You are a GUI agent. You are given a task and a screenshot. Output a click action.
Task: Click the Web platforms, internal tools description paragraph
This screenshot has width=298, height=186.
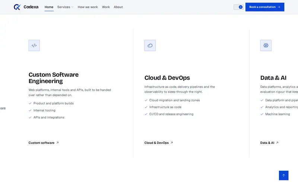click(70, 92)
